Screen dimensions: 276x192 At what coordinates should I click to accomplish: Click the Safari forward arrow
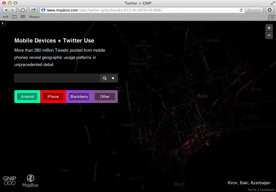pos(13,10)
